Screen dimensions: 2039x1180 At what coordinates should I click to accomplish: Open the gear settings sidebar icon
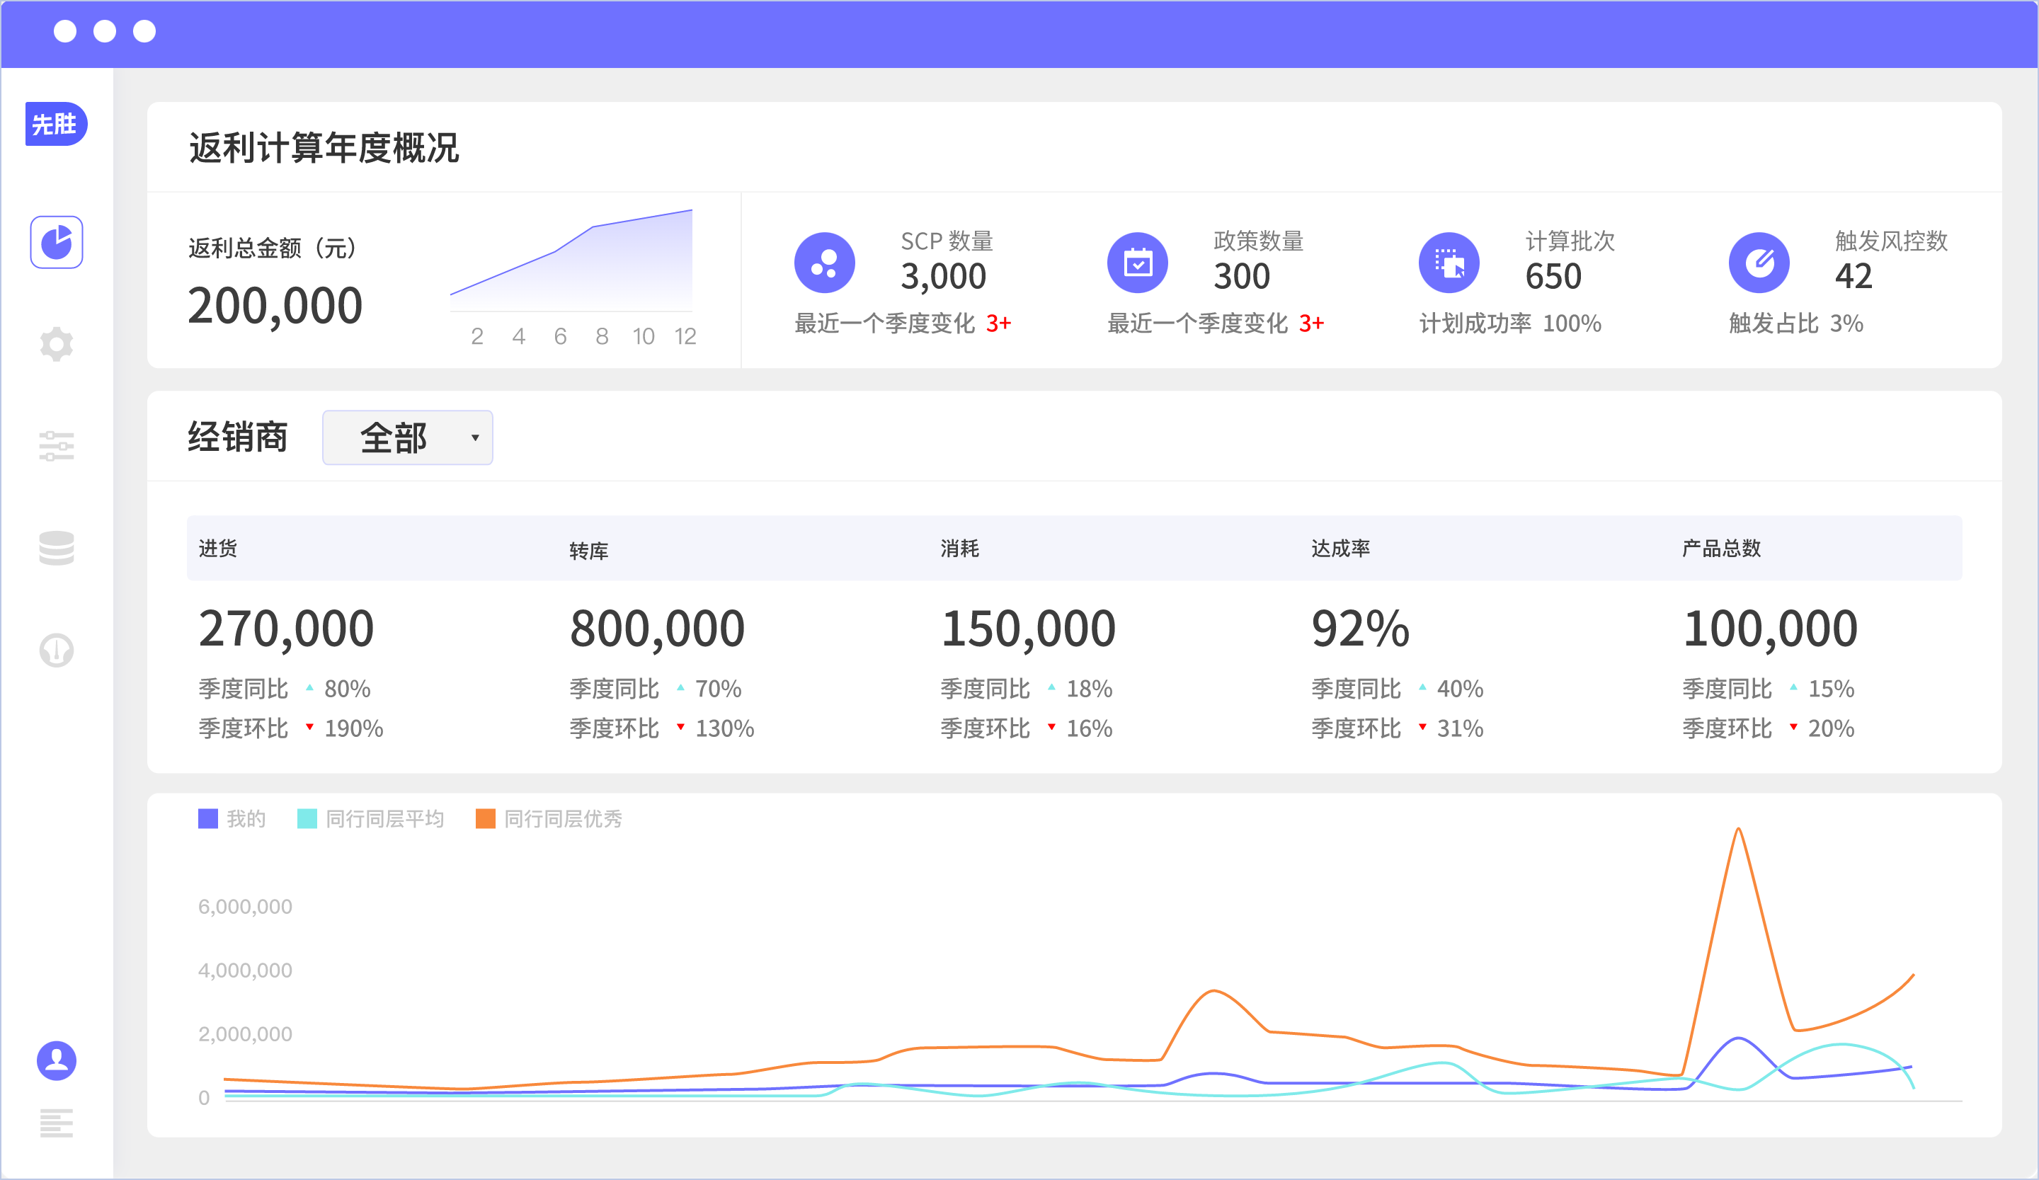click(x=57, y=345)
